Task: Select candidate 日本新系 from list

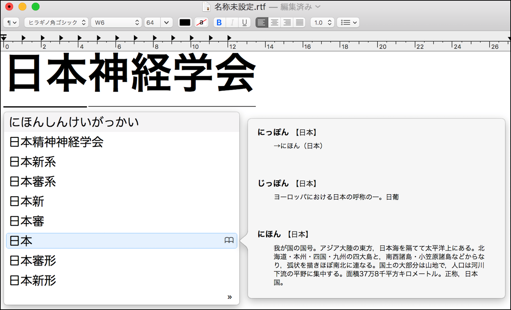Action: (33, 162)
